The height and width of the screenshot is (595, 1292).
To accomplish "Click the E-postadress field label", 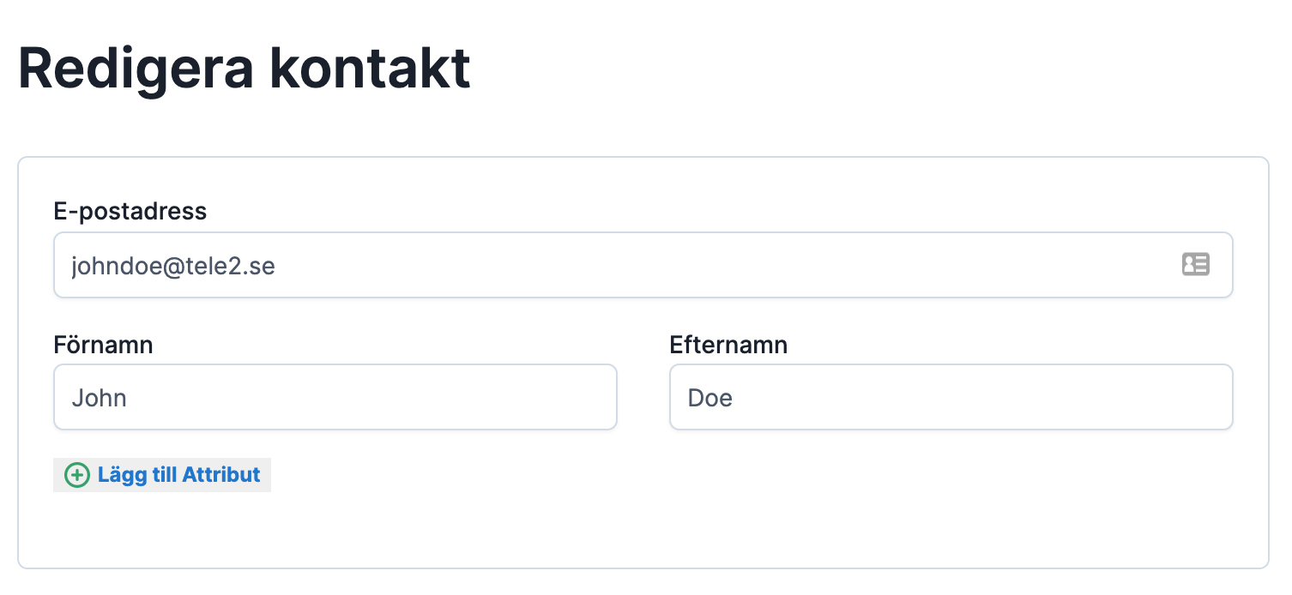I will [130, 212].
